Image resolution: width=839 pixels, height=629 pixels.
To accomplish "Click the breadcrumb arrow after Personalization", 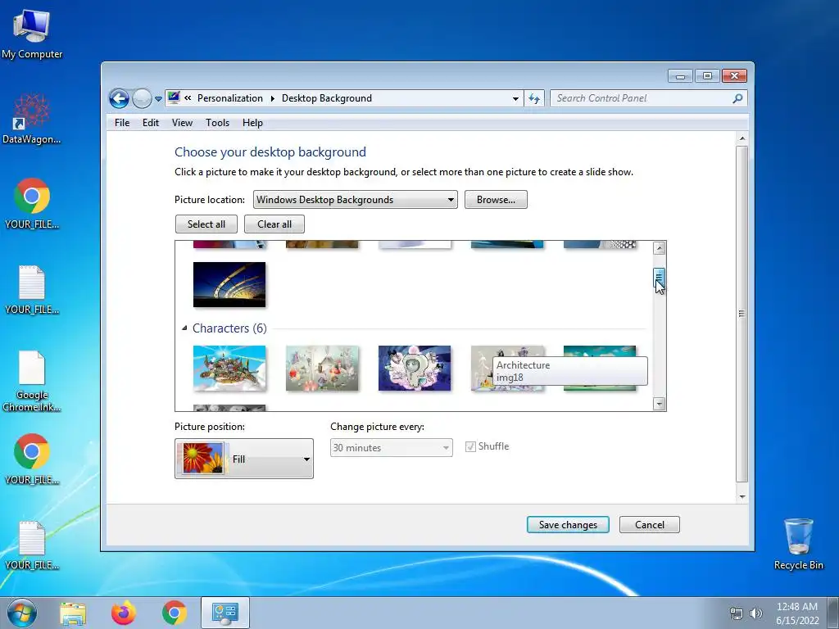I will 272,98.
